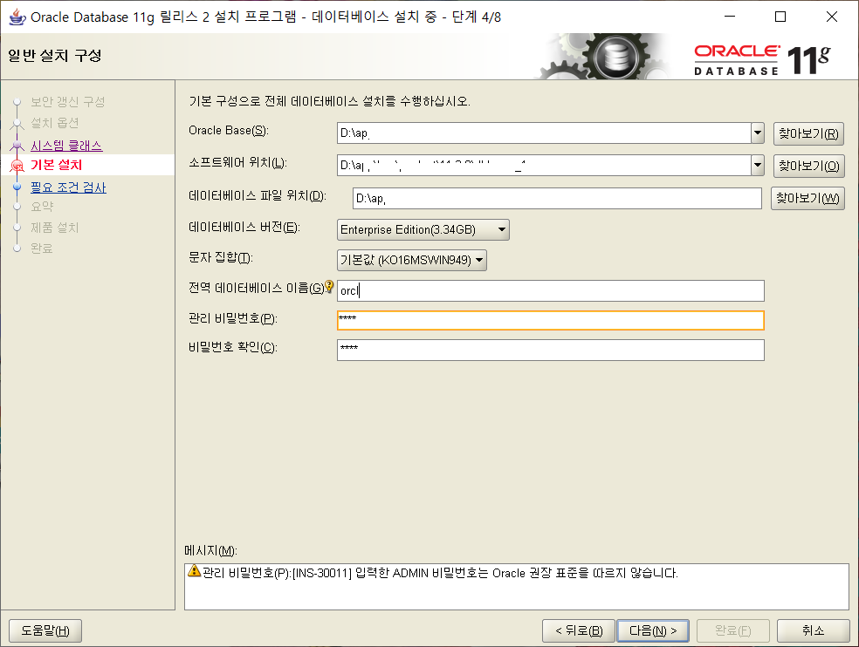Click the Oracle Database 11g logo
The width and height of the screenshot is (859, 647).
pyautogui.click(x=761, y=59)
